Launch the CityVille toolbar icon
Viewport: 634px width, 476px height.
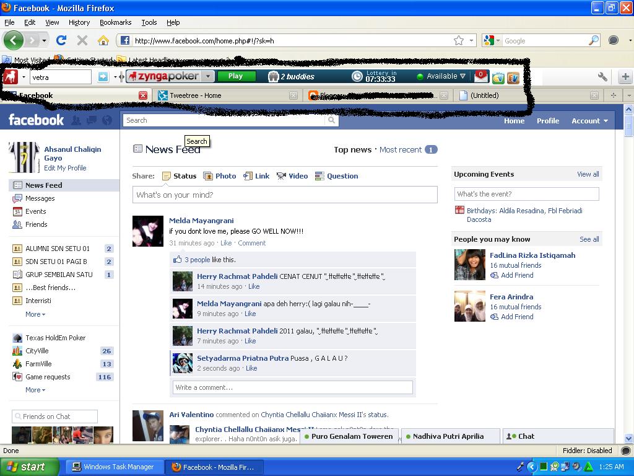tap(498, 77)
